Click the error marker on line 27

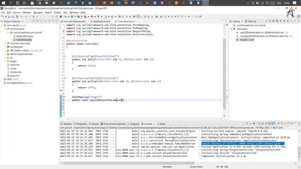(x=61, y=91)
